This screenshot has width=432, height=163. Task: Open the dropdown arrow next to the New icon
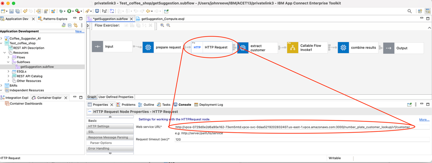[x=7, y=11]
